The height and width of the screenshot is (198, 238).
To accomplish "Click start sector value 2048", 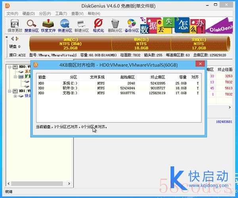I will 131,83.
